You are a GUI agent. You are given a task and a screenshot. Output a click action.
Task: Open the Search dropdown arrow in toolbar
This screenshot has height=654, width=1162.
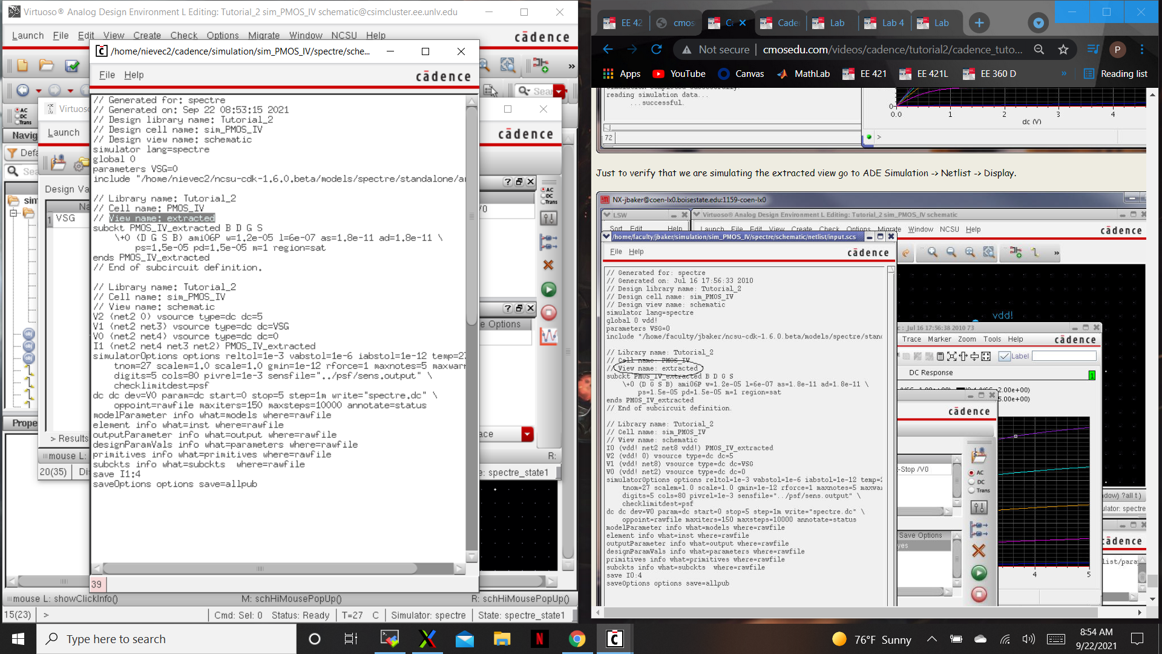559,91
